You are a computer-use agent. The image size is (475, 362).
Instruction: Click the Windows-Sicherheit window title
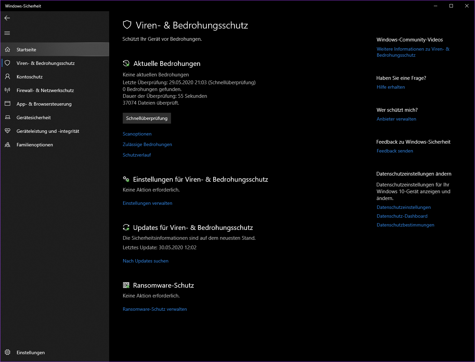(x=23, y=6)
